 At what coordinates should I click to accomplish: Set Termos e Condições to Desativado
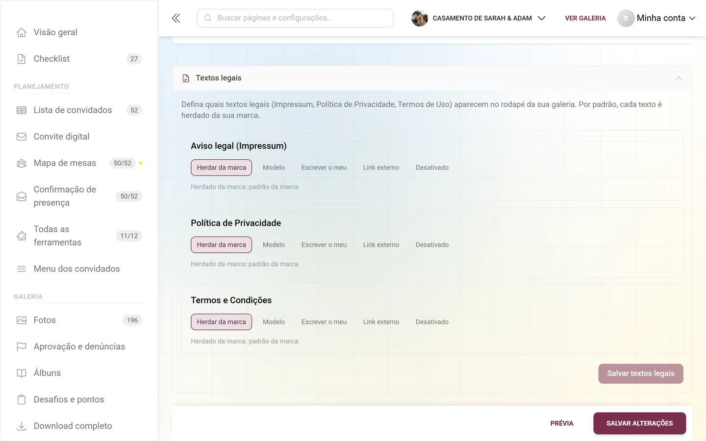click(432, 322)
